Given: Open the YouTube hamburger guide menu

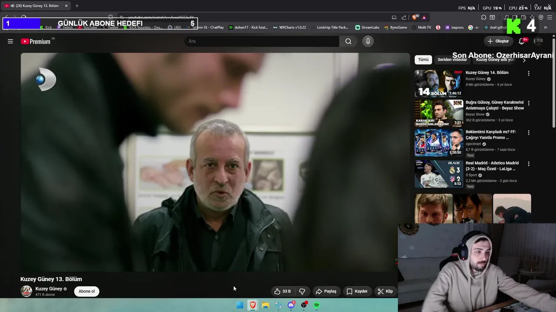Looking at the screenshot, I should pyautogui.click(x=10, y=41).
